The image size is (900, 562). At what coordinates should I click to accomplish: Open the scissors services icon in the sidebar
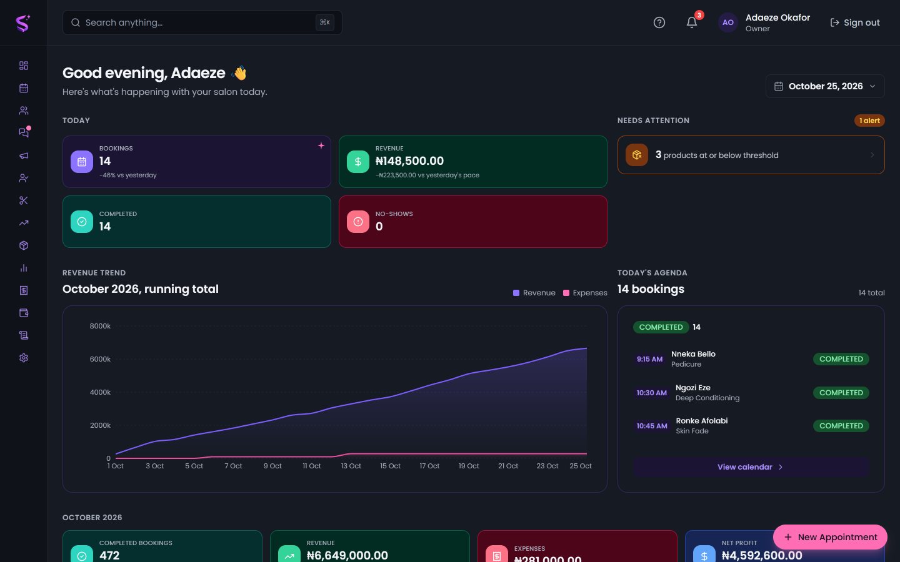(24, 200)
